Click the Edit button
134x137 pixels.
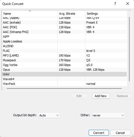pyautogui.click(x=79, y=96)
